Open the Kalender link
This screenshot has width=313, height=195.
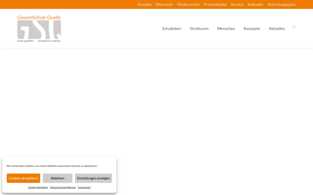(255, 4)
